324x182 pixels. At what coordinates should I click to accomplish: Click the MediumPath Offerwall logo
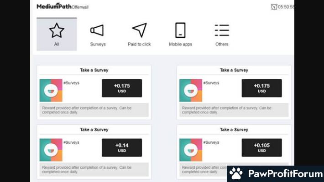tap(63, 6)
